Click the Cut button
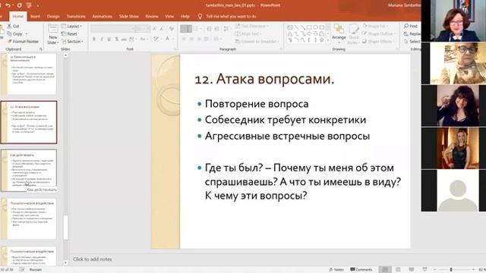This screenshot has width=486, height=273. 14,26
